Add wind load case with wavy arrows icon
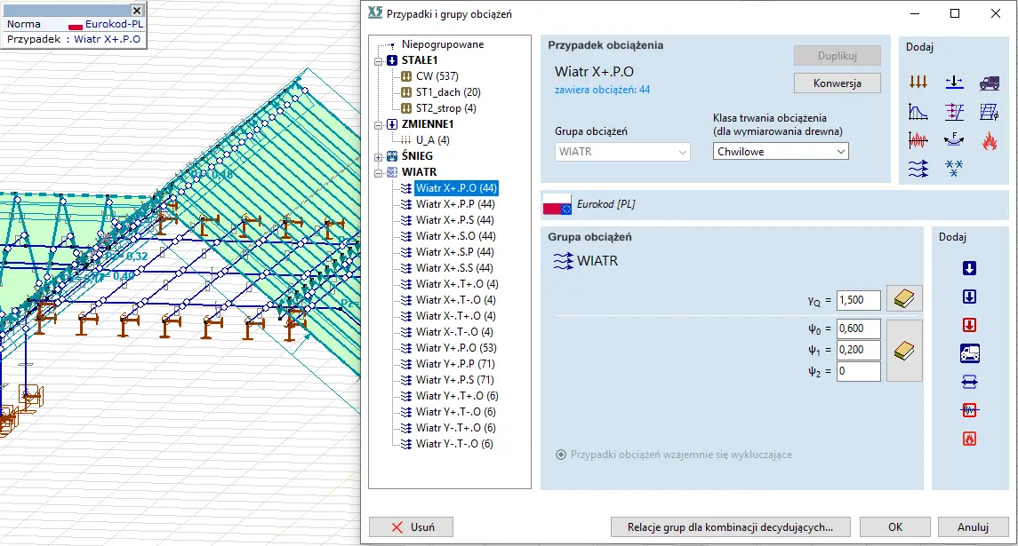 [x=918, y=166]
